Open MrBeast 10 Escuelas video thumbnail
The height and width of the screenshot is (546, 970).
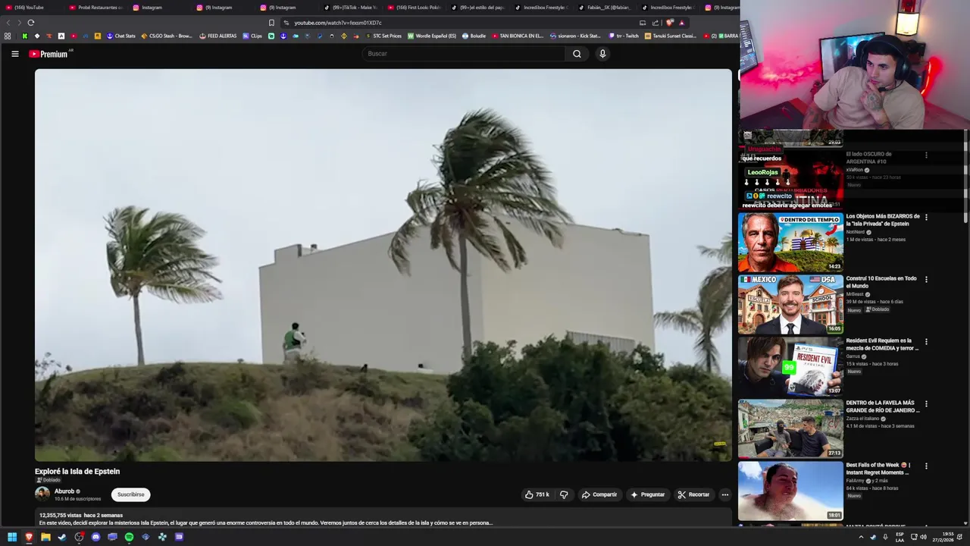(x=790, y=304)
